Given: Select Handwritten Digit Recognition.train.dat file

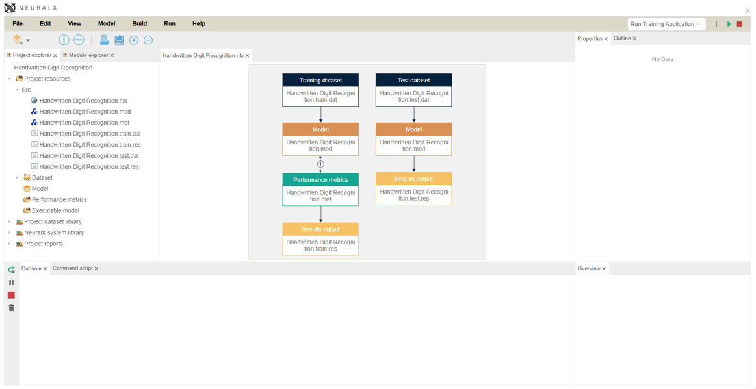Looking at the screenshot, I should [x=90, y=134].
